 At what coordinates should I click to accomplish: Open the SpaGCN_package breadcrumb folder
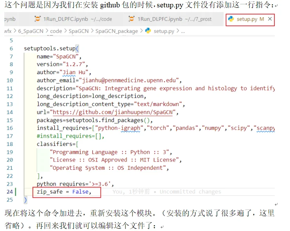pyautogui.click(x=116, y=31)
